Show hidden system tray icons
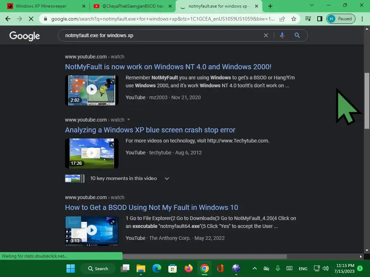 pos(255,268)
